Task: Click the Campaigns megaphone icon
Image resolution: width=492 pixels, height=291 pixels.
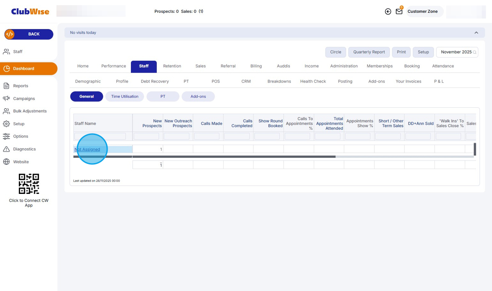Action: [7, 98]
